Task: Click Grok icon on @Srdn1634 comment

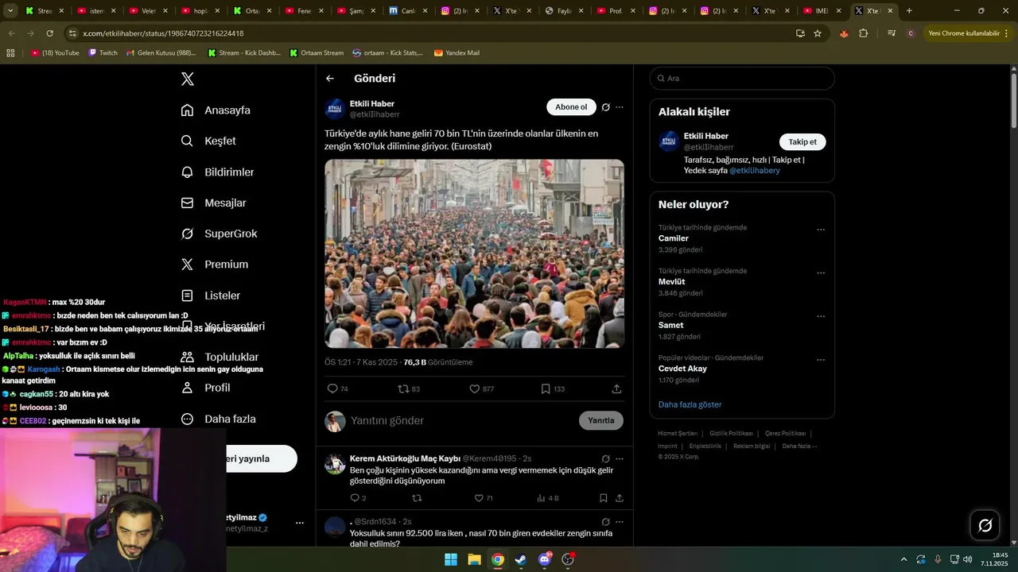Action: tap(606, 522)
